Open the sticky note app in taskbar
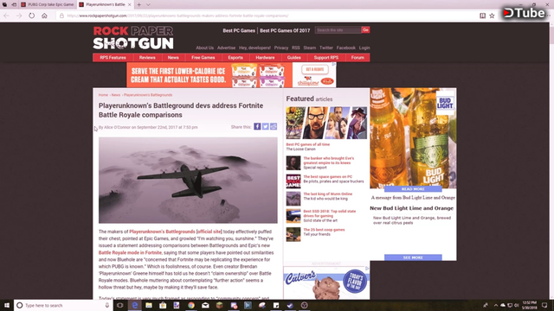 [276, 305]
